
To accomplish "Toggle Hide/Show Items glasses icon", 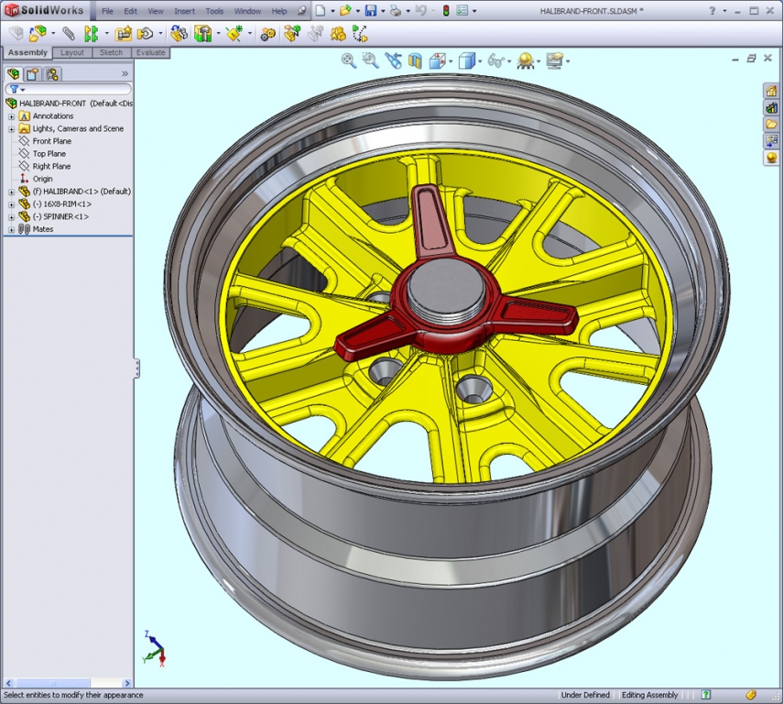I will pos(495,60).
